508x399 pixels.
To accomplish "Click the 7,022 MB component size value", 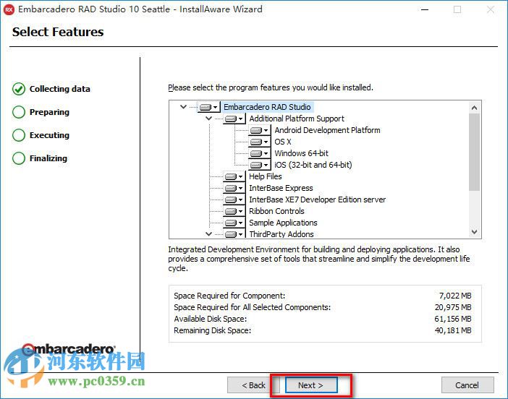I will 455,296.
